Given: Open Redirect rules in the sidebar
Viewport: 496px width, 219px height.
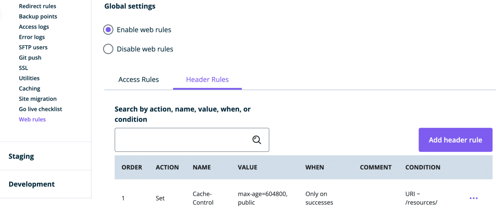Looking at the screenshot, I should coord(37,6).
